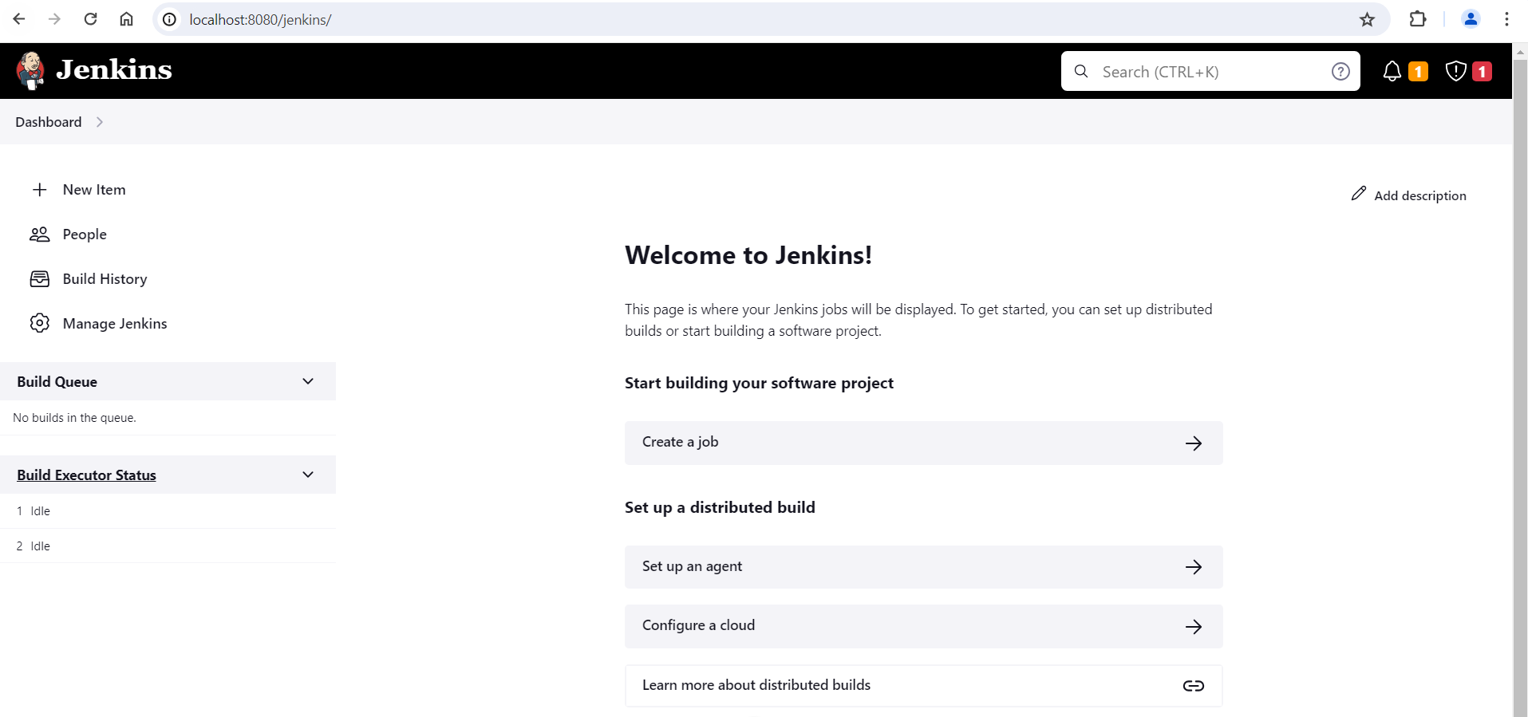Click the browser forward arrow
Image resolution: width=1528 pixels, height=717 pixels.
tap(54, 19)
